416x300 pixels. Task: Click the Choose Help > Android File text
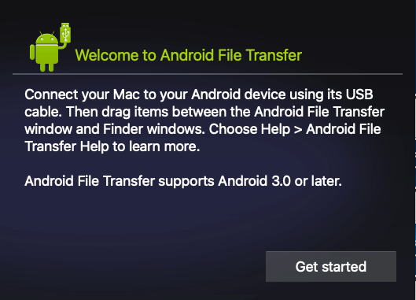[295, 129]
